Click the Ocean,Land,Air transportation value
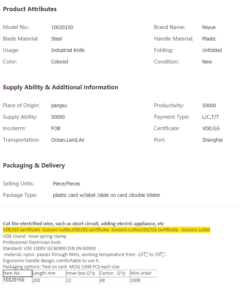Screen dimensions: 240x288 point(68,140)
